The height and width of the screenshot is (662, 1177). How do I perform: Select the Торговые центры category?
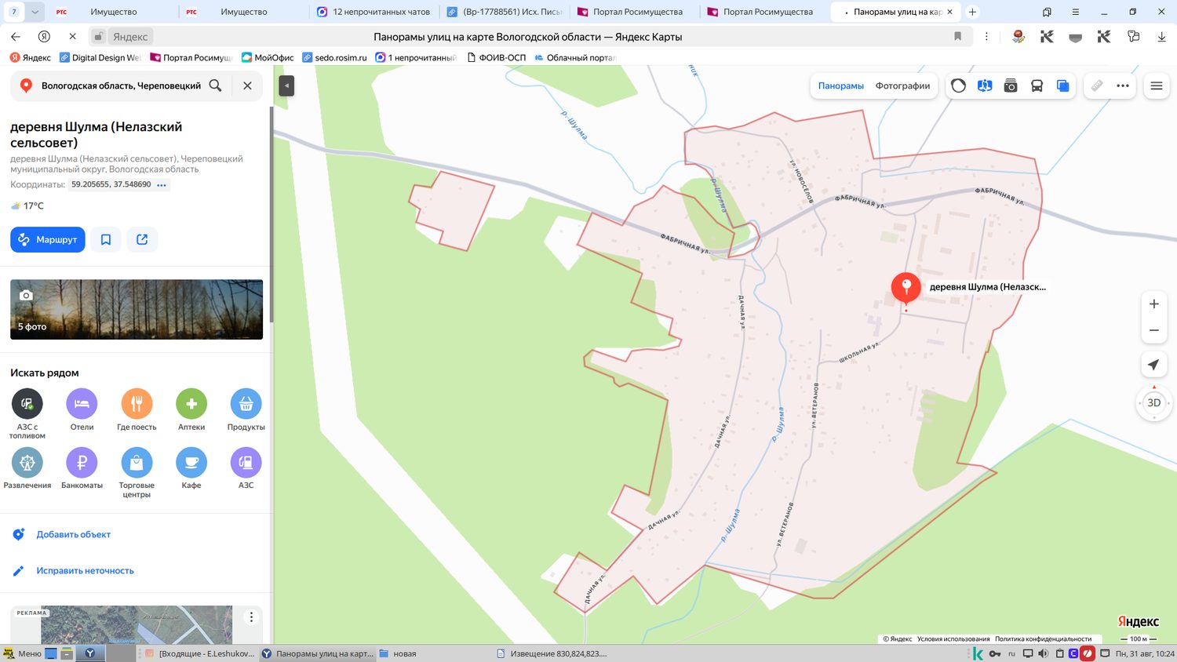[137, 462]
